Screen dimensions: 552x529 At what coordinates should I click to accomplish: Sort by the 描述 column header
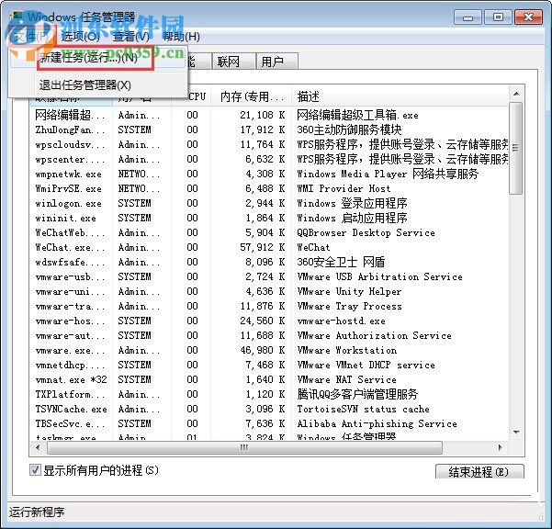400,96
